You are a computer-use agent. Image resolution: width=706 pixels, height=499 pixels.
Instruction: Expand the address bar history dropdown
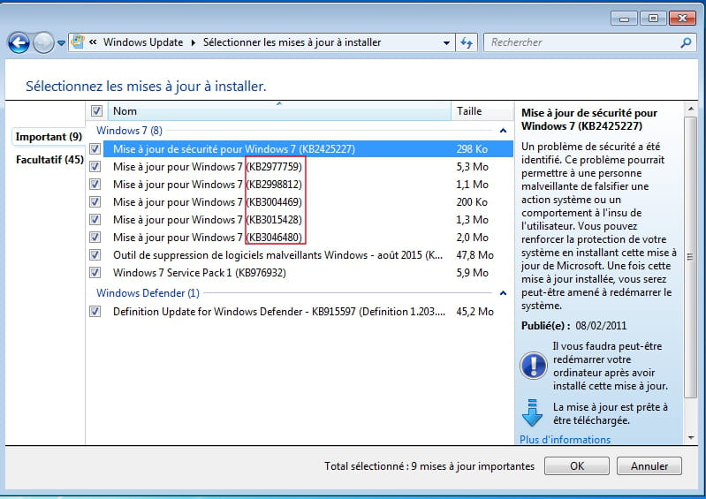click(x=446, y=42)
